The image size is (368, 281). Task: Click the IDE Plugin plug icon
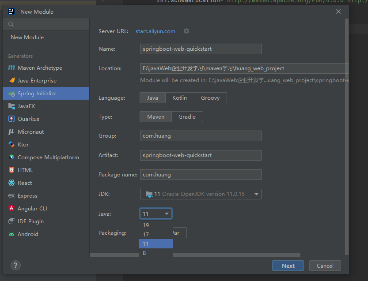(x=11, y=221)
